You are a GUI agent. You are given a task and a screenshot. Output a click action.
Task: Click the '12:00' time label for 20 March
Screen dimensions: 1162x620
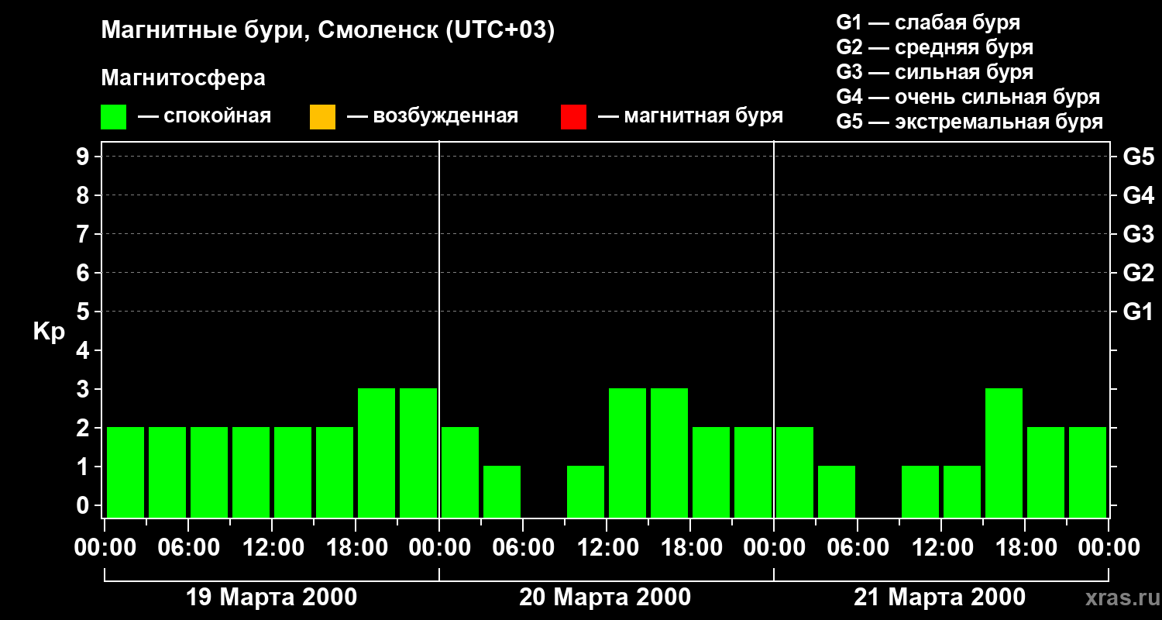607,548
